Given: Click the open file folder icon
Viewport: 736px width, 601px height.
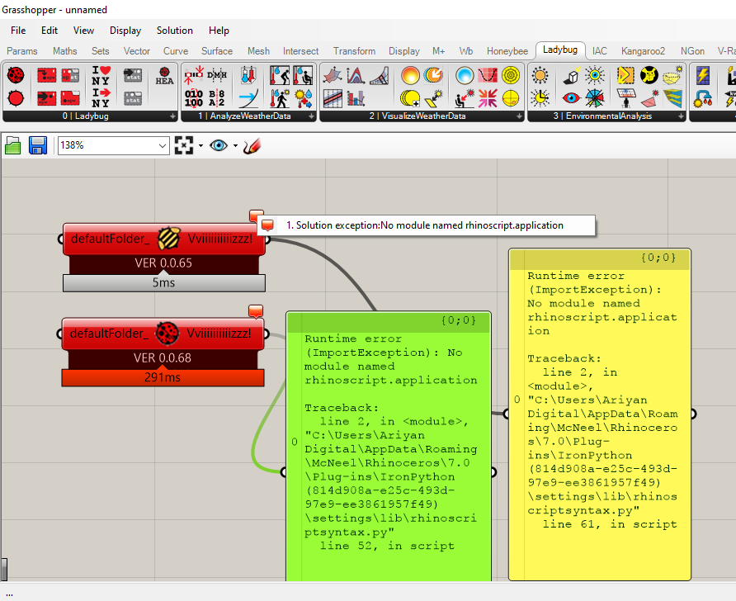Looking at the screenshot, I should coord(13,145).
